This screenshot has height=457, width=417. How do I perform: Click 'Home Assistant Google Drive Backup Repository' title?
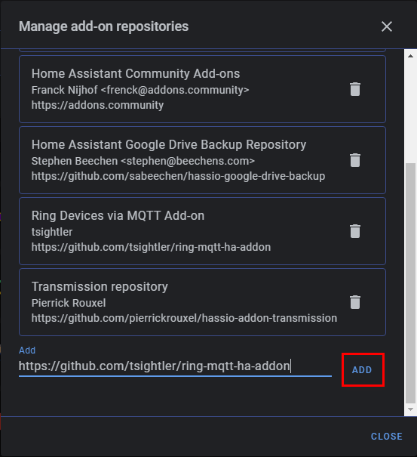pos(169,144)
